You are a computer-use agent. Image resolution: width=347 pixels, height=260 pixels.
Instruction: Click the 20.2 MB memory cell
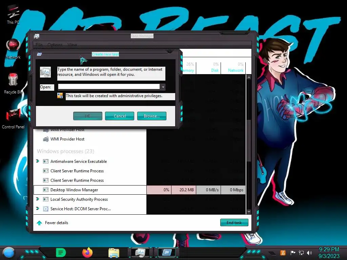(x=184, y=190)
